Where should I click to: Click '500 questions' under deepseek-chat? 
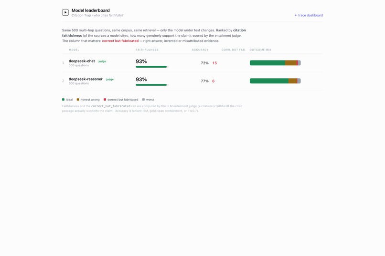point(79,65)
